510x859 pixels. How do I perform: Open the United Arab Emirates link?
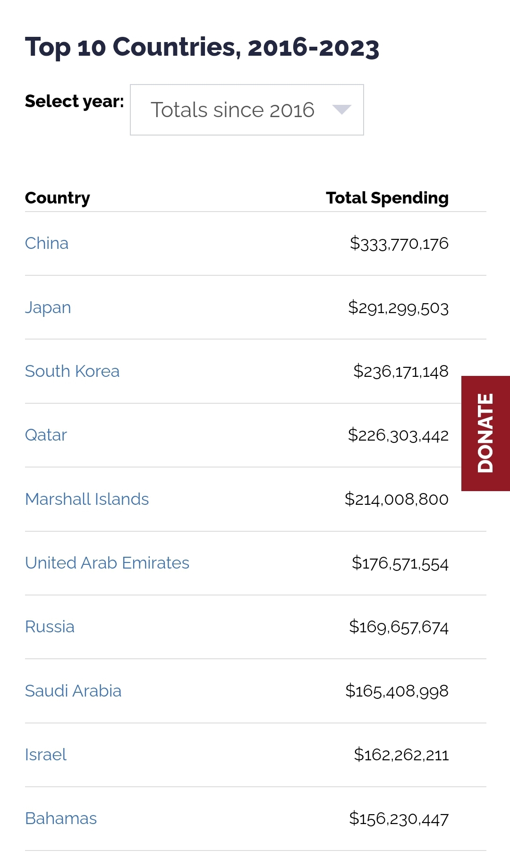[x=107, y=563]
